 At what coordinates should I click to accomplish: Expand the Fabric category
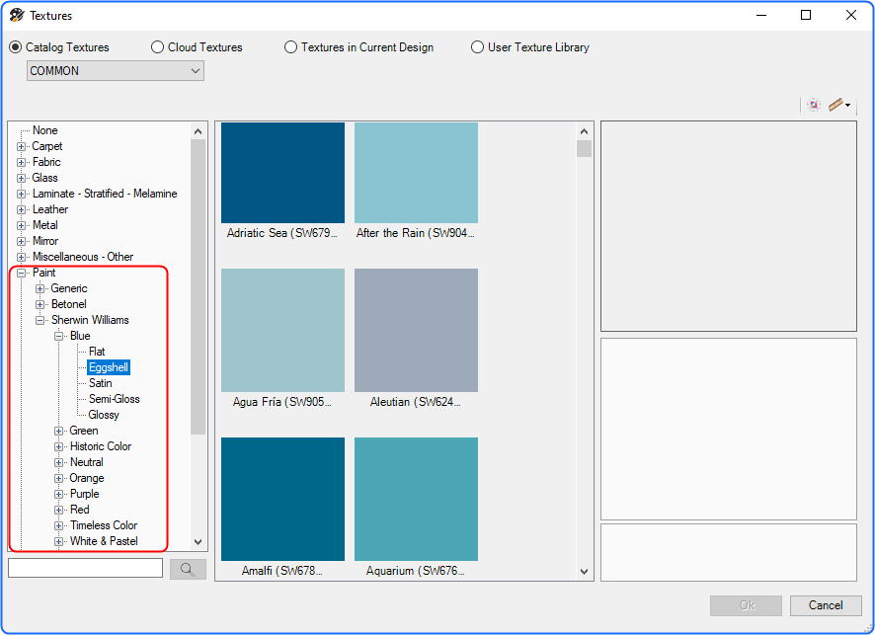pos(21,162)
